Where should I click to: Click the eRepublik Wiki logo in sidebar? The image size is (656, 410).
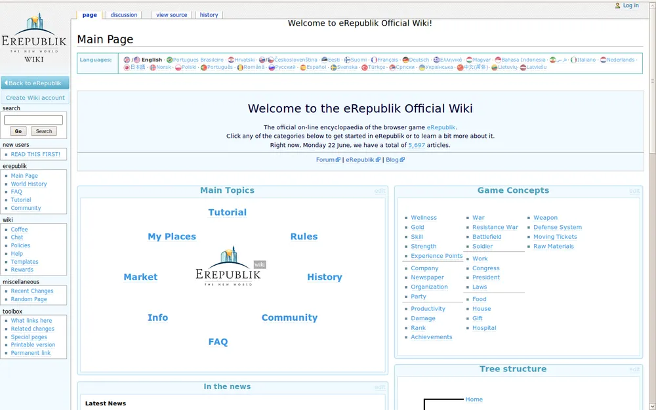pyautogui.click(x=34, y=37)
